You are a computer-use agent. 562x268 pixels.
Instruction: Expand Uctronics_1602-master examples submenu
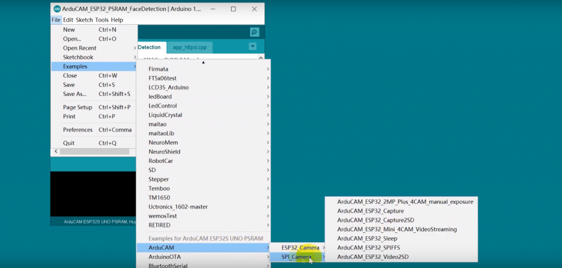[x=204, y=207]
